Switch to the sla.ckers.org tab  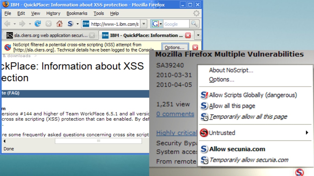pos(50,35)
